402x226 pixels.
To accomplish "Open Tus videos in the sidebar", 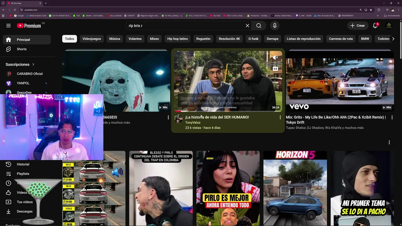I will click(27, 202).
